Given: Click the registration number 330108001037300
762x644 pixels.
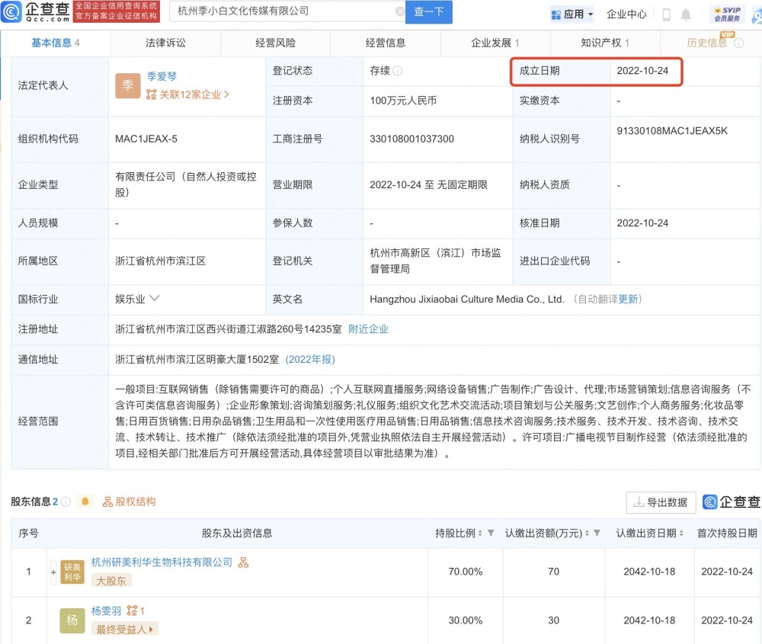Looking at the screenshot, I should 412,139.
